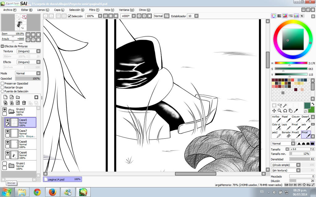The width and height of the screenshot is (316, 197).
Task: Open the rotation angle +000° dropdown
Action: [x=134, y=16]
